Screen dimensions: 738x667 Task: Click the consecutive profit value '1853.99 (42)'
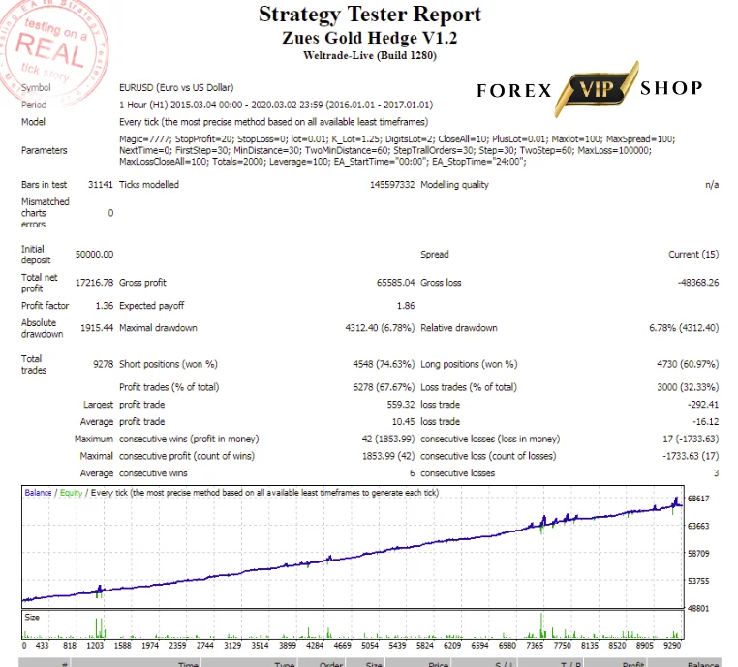pos(388,456)
